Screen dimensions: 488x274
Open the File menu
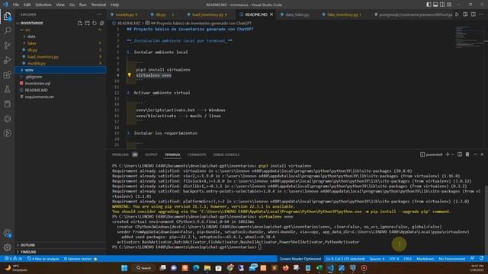point(16,5)
